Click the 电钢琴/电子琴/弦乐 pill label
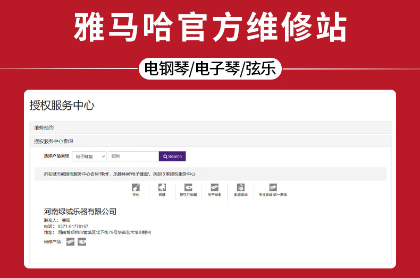The width and height of the screenshot is (420, 278). pos(211,68)
